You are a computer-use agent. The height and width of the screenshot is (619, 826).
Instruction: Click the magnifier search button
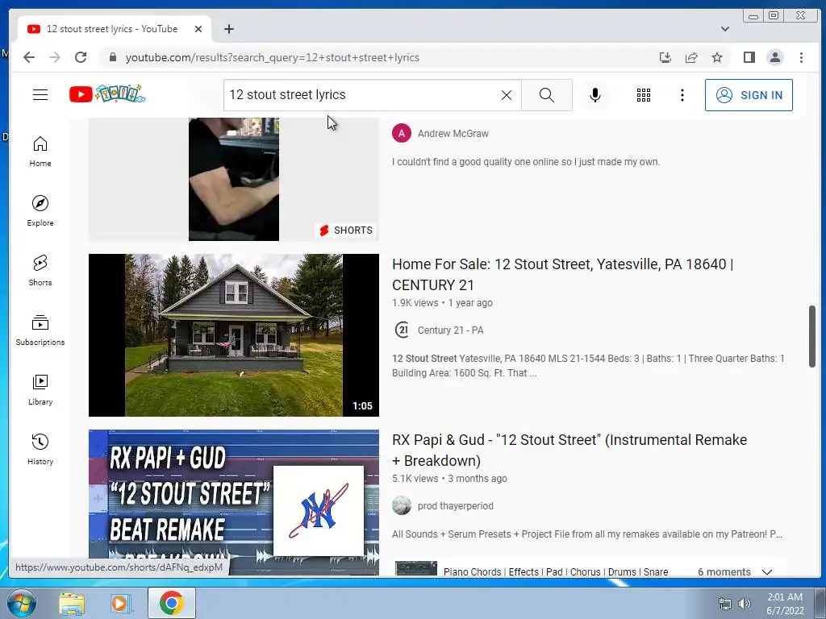pyautogui.click(x=547, y=95)
